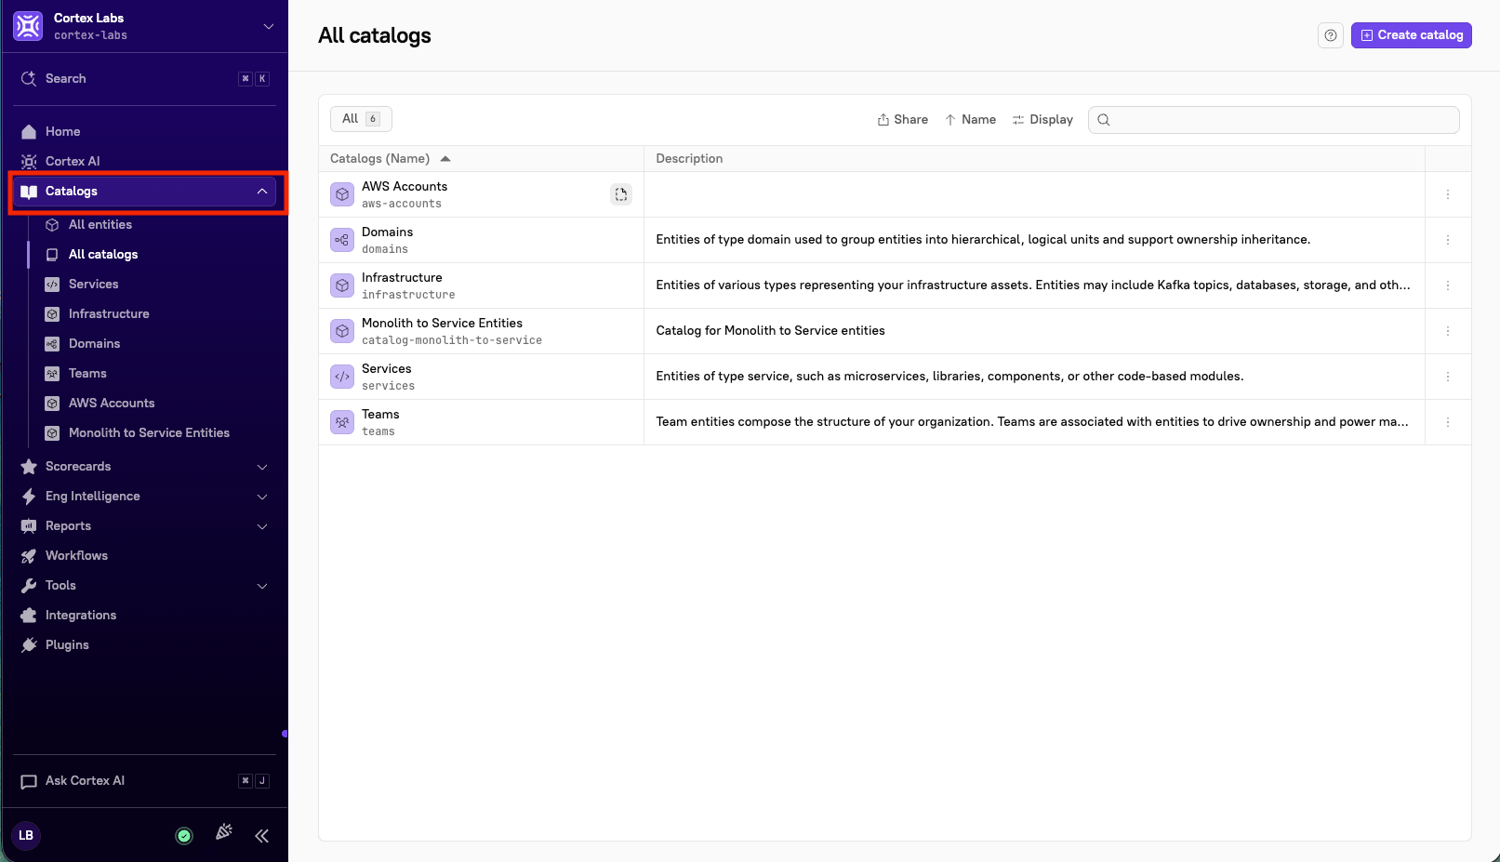The width and height of the screenshot is (1500, 862).
Task: Open the help question mark icon
Action: coord(1331,35)
